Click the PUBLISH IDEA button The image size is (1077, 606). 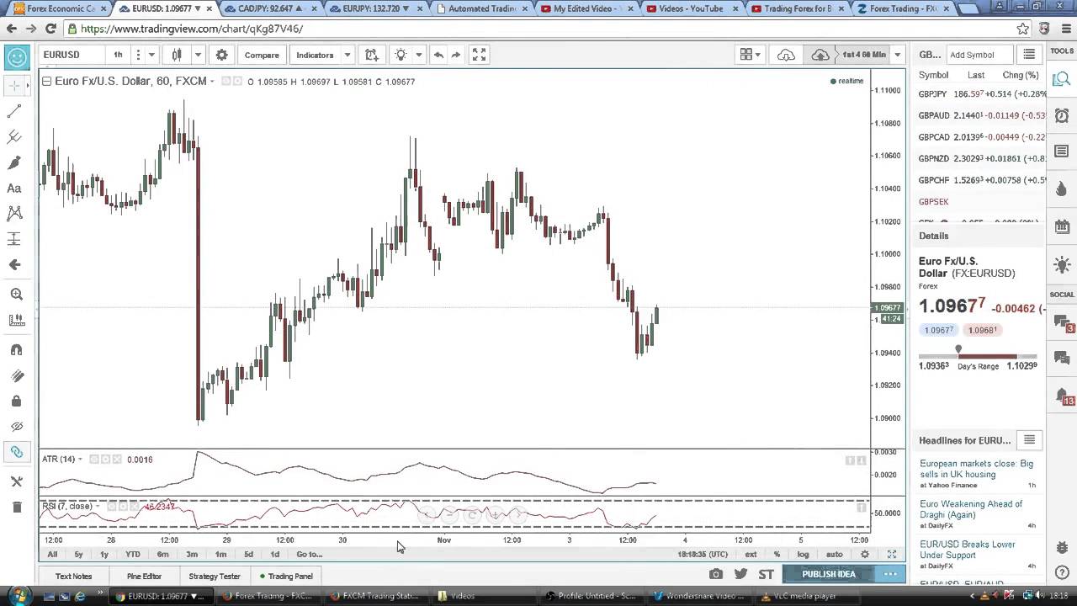829,574
